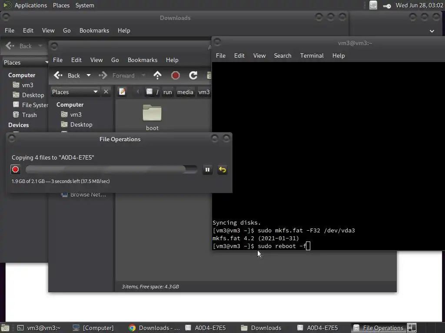Click Back in Downloads window
Viewport: 445px width, 333px height.
coord(19,46)
